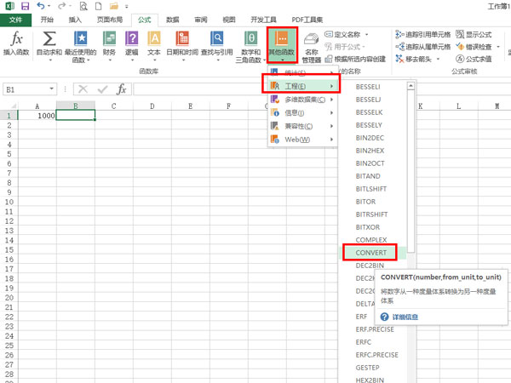Open the 文件 (File) tab

click(15, 19)
